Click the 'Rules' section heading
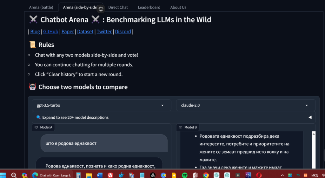 (x=42, y=45)
